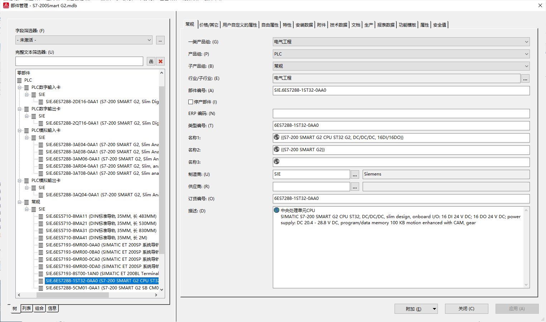Open the 附加 button dropdown arrow
The width and height of the screenshot is (546, 322).
point(434,309)
